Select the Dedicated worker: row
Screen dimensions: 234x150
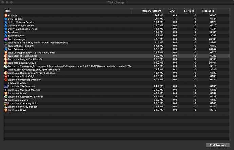point(117,83)
